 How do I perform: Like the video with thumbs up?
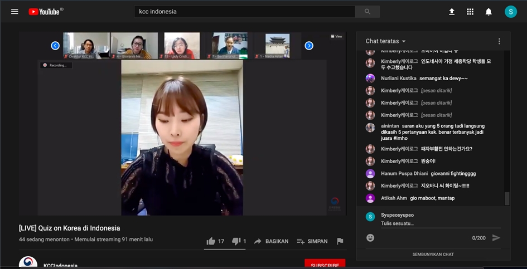[211, 241]
